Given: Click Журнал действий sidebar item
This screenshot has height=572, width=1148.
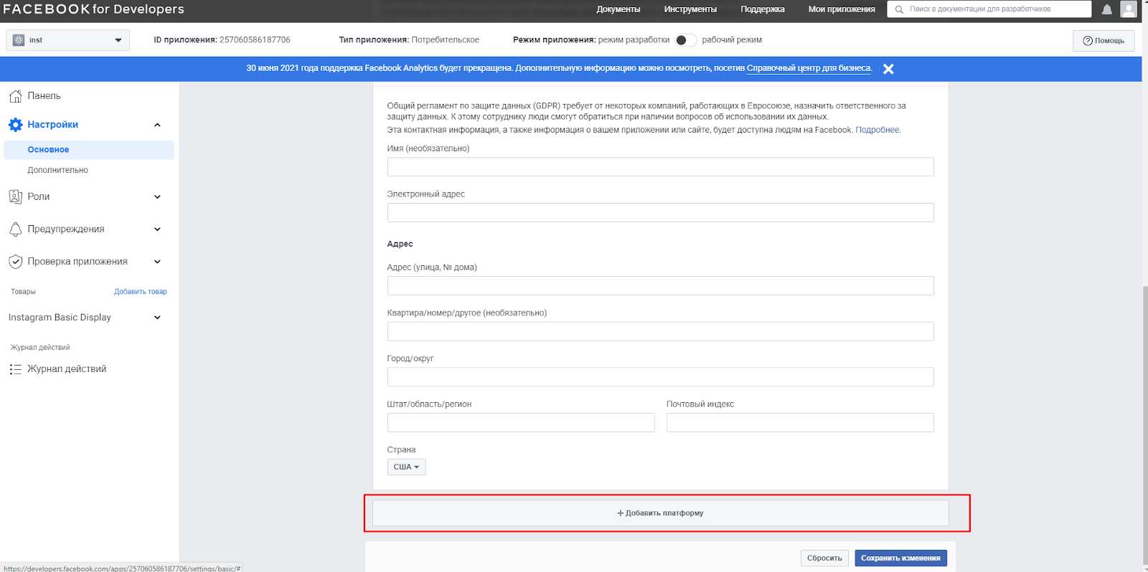Looking at the screenshot, I should coord(67,369).
